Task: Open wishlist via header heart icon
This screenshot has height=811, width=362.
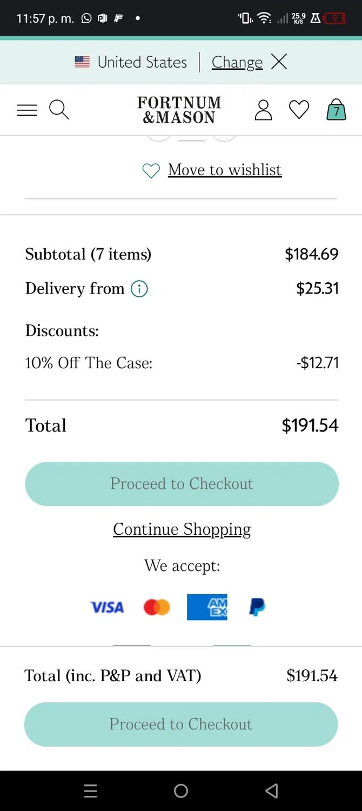Action: click(299, 110)
